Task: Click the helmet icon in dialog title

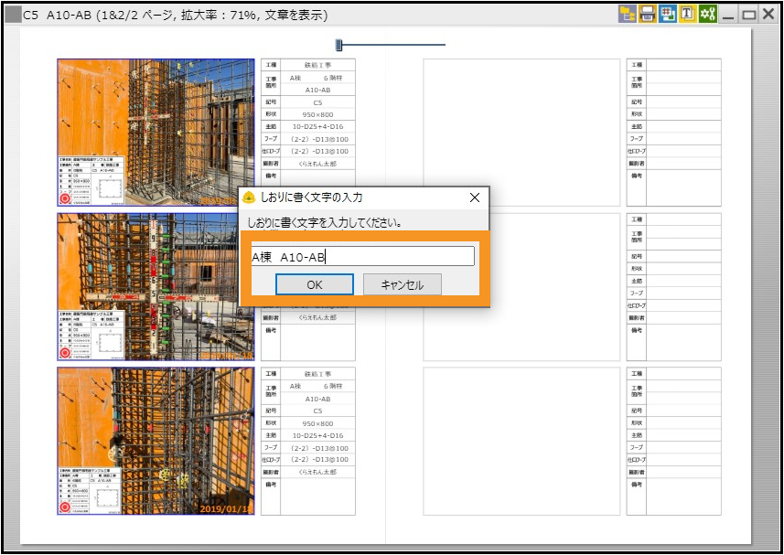Action: [248, 197]
